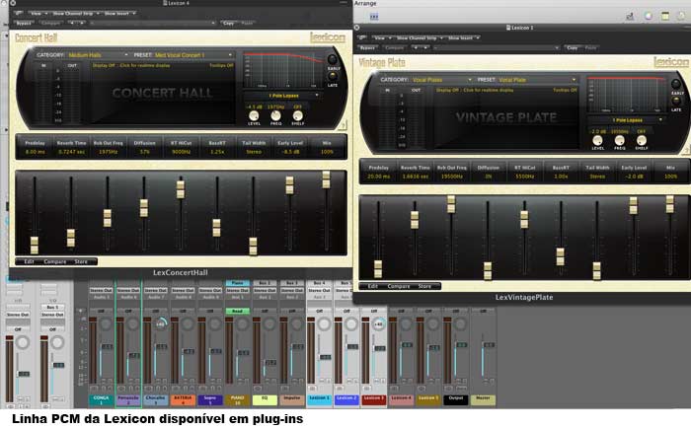Turn the EARLY knob in Vintage Plate
The height and width of the screenshot is (429, 691).
[675, 84]
